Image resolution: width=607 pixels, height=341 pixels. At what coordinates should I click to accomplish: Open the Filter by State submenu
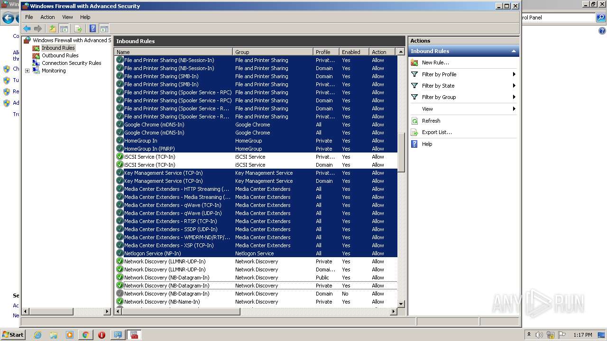point(463,86)
